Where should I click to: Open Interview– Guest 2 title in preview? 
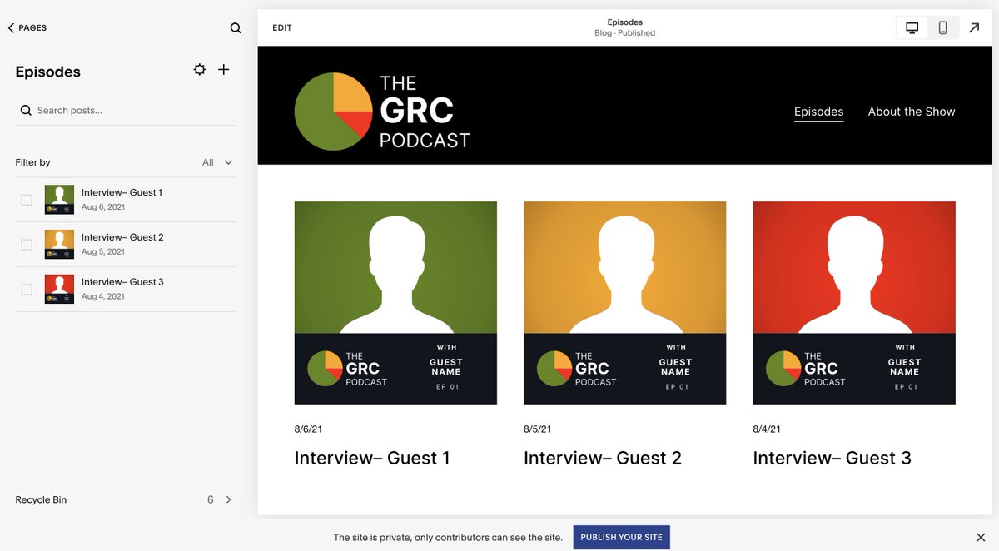click(x=603, y=458)
